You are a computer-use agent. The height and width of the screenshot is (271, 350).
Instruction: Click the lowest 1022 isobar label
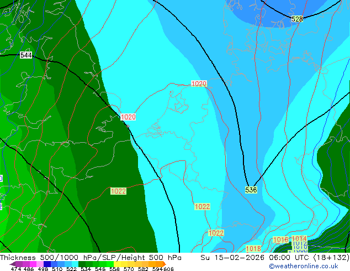coord(216,233)
